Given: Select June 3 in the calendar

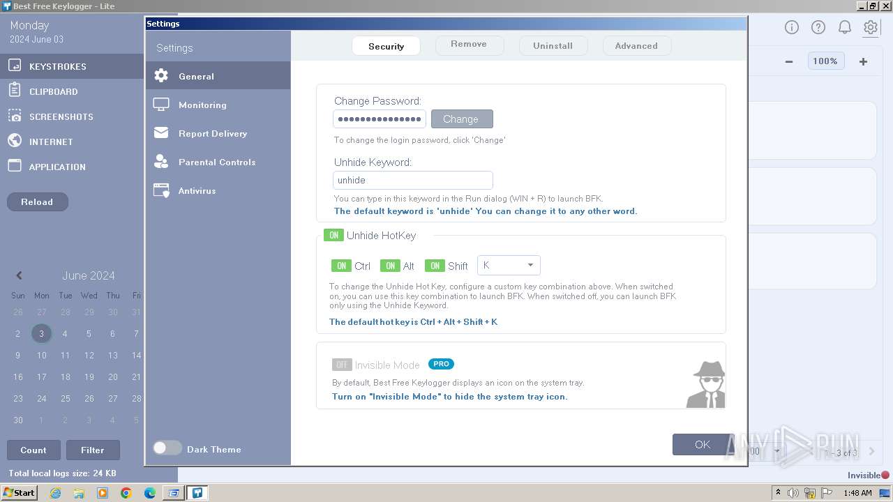Looking at the screenshot, I should pyautogui.click(x=41, y=333).
